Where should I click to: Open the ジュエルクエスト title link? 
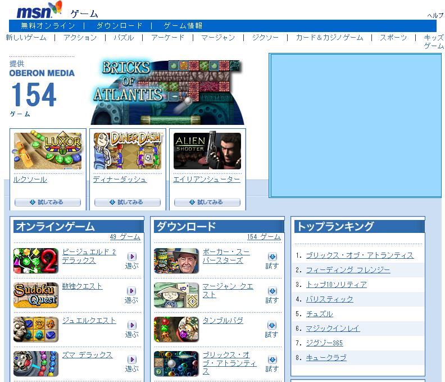(89, 321)
